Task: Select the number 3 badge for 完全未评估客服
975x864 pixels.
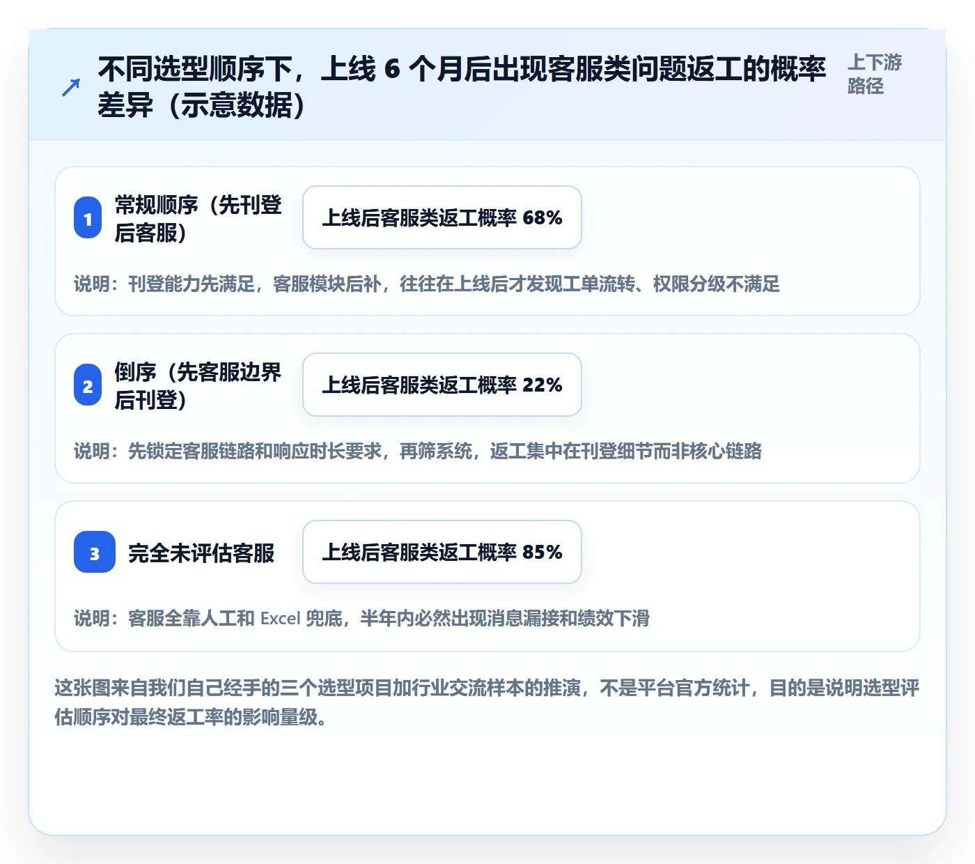Action: [95, 553]
